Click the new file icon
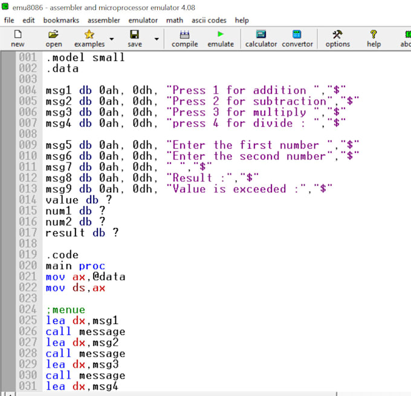 tap(18, 34)
